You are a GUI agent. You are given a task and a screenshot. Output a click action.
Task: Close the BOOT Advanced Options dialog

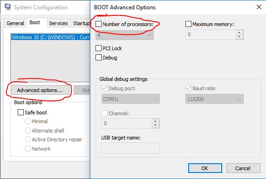[x=259, y=7]
